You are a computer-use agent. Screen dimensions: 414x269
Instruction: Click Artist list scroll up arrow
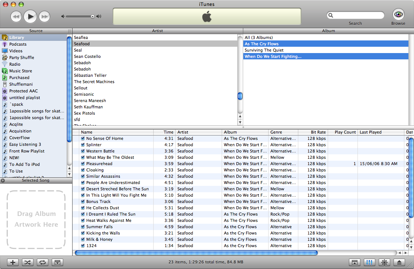[240, 116]
